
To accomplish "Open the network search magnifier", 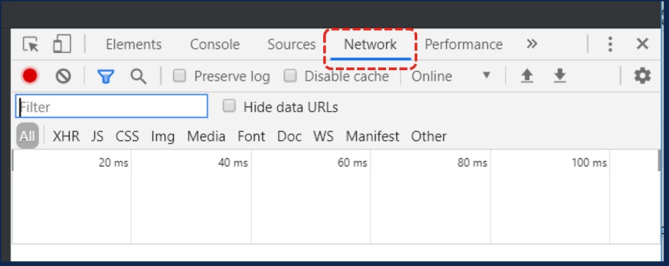I will pyautogui.click(x=138, y=76).
